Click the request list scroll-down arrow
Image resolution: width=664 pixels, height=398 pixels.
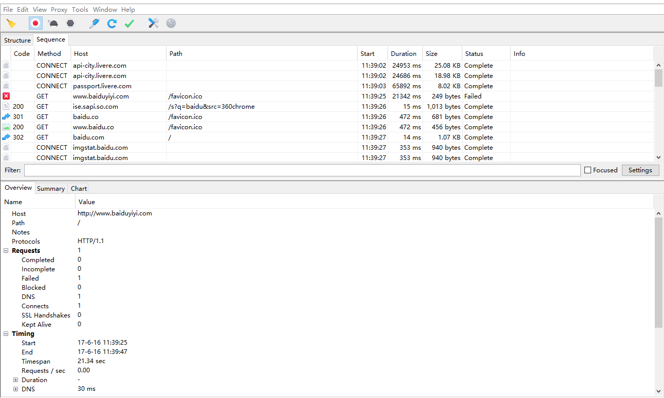tap(658, 158)
